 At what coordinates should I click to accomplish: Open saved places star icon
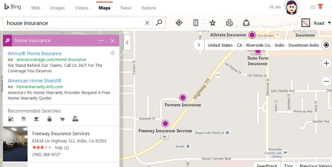pos(212,23)
